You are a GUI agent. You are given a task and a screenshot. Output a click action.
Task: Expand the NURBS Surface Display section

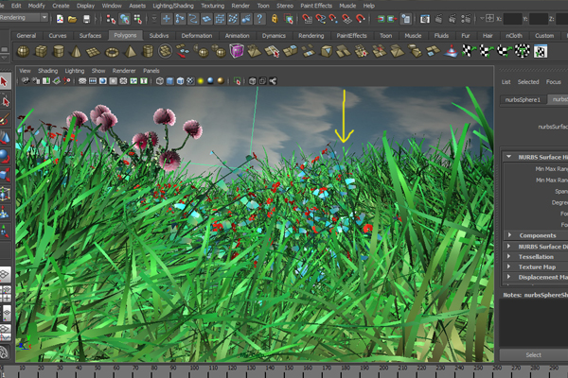(x=509, y=247)
